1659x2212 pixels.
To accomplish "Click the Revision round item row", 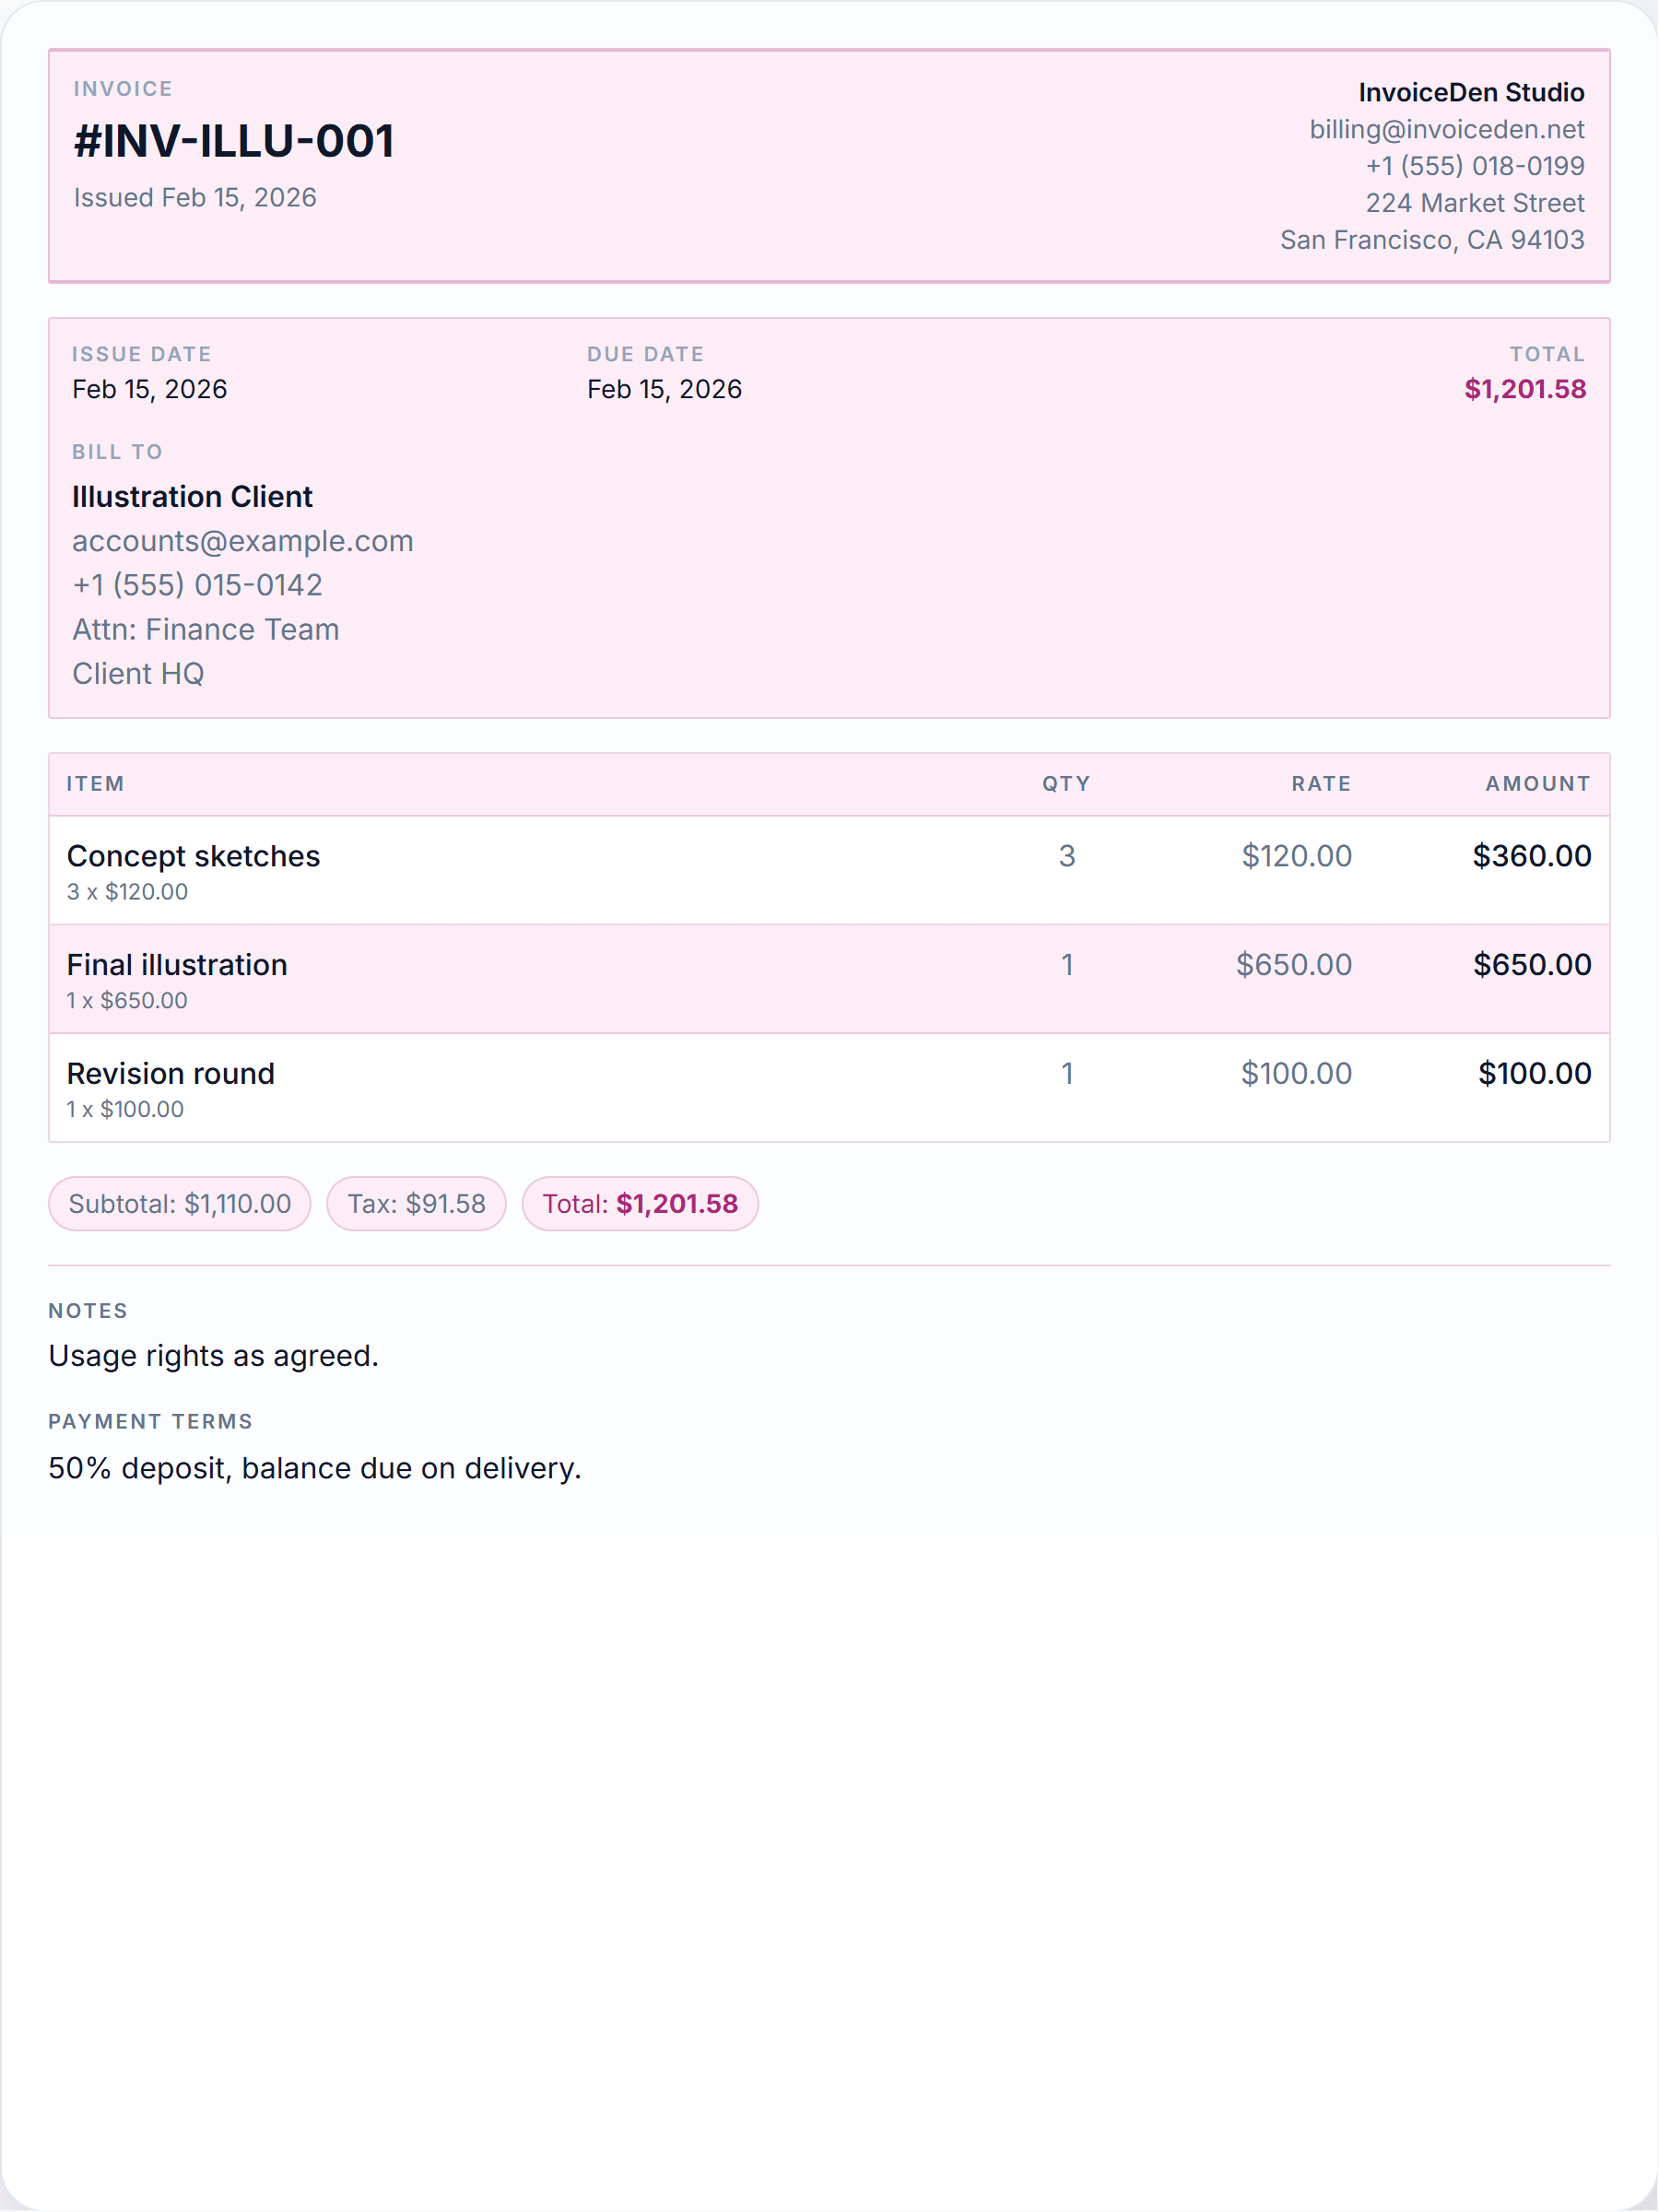I will (829, 1088).
